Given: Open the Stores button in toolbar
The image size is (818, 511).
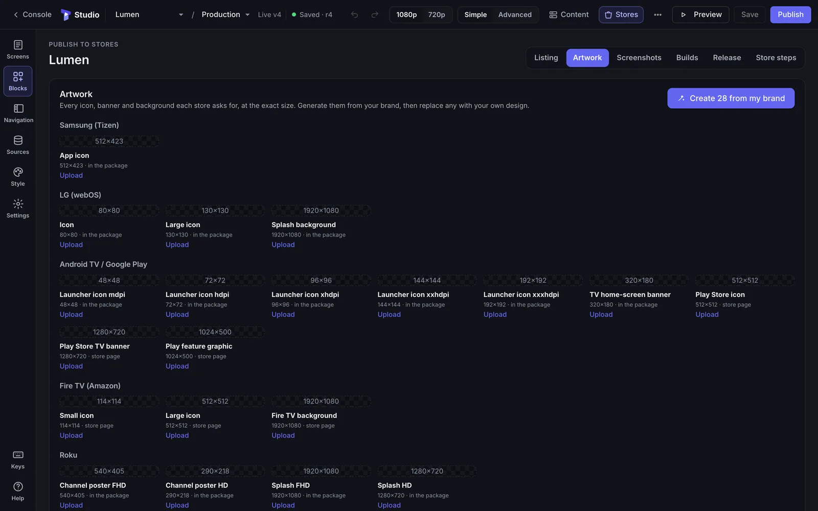Looking at the screenshot, I should pos(621,15).
